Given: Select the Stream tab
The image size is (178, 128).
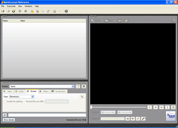Looking at the screenshot, I should 32,91.
